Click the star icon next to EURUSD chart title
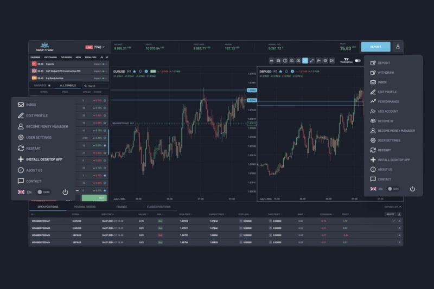Screen dimensions: 434x289 pyautogui.click(x=135, y=71)
